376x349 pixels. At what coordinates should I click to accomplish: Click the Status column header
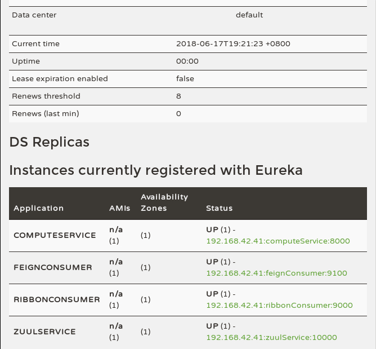(x=220, y=208)
